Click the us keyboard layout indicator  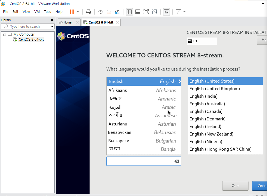202,41
